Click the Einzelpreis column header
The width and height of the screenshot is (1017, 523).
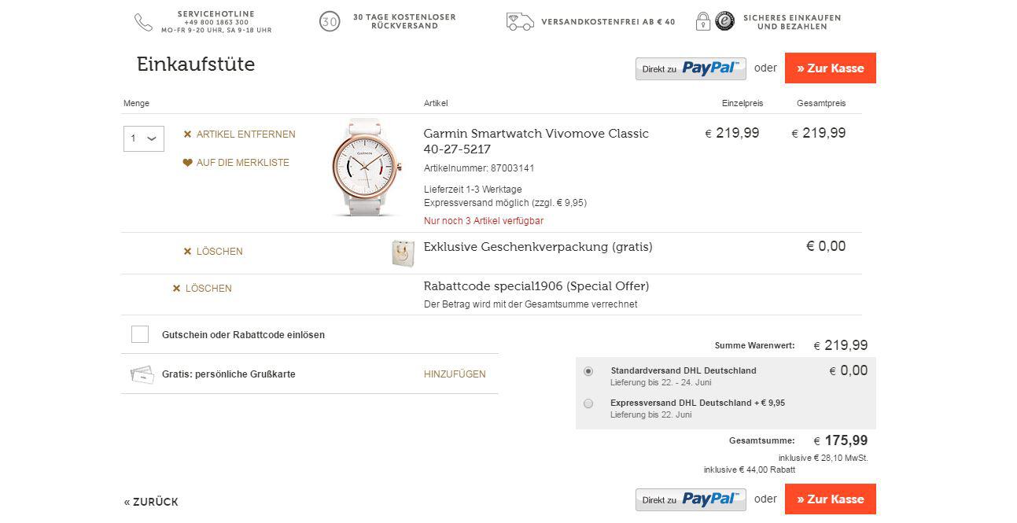coord(742,103)
